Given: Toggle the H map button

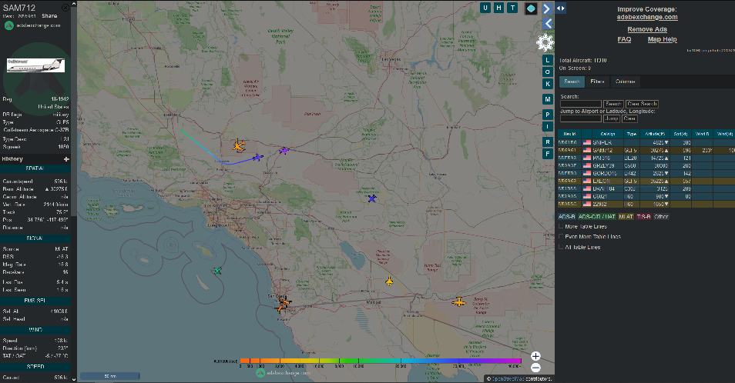Looking at the screenshot, I should pyautogui.click(x=498, y=8).
